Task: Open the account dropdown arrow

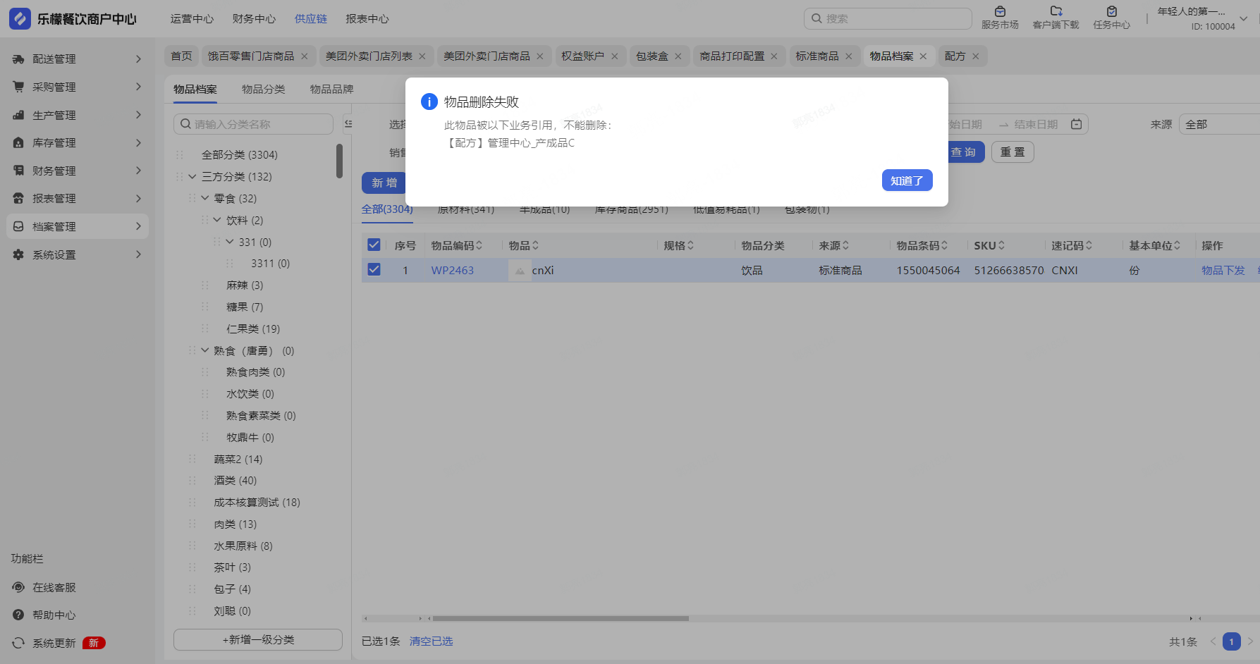Action: (1244, 19)
